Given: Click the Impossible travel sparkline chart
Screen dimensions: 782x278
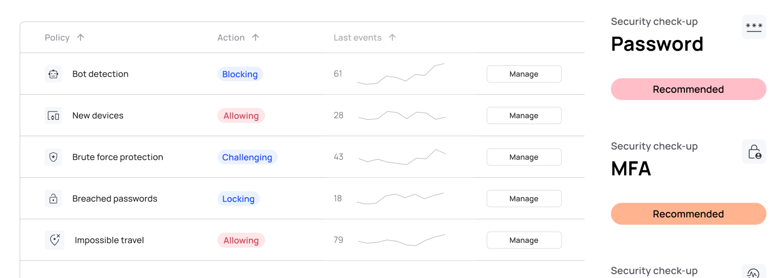Looking at the screenshot, I should (401, 240).
